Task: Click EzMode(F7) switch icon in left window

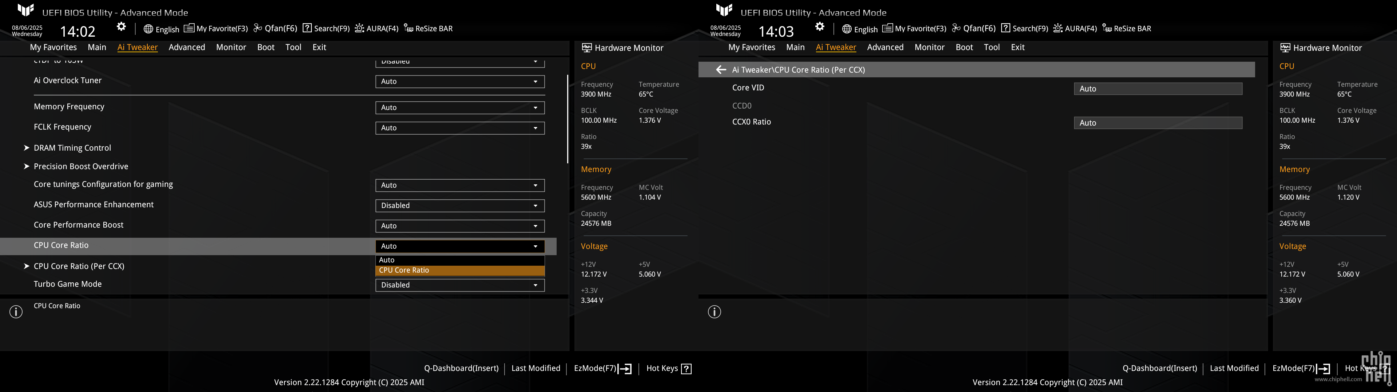Action: [625, 369]
